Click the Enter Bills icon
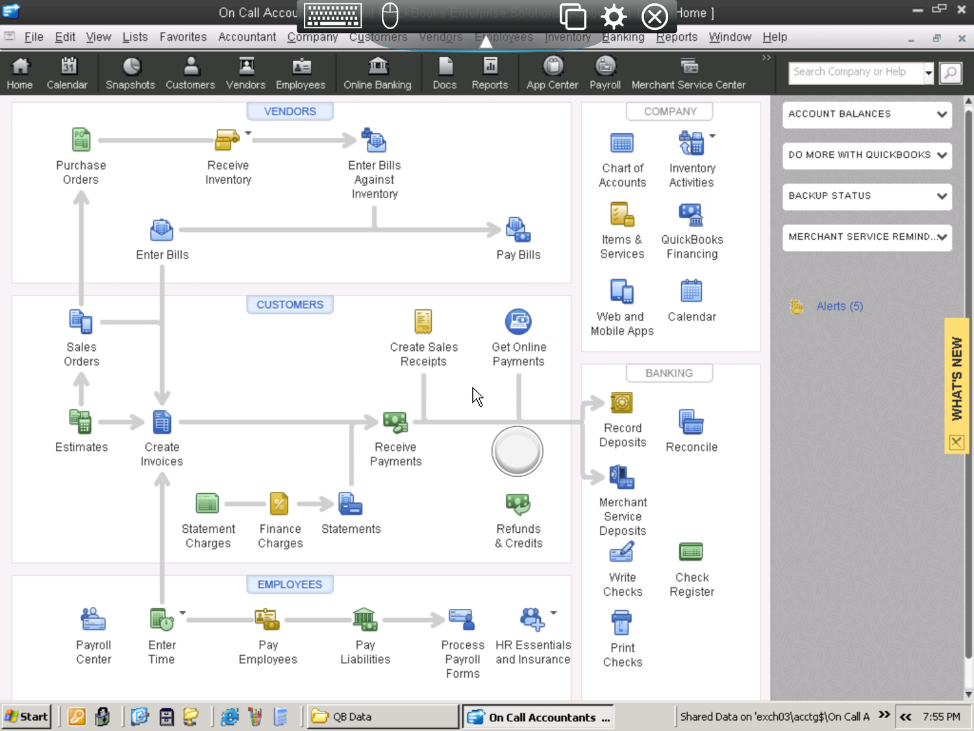974x731 pixels. [162, 229]
